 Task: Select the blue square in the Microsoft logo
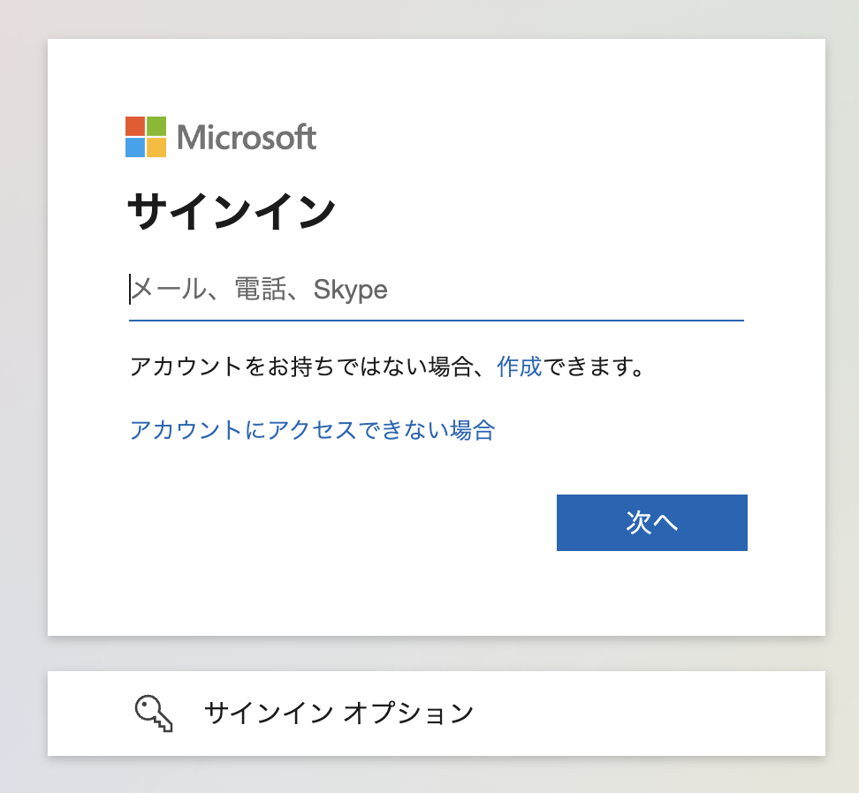pos(137,147)
